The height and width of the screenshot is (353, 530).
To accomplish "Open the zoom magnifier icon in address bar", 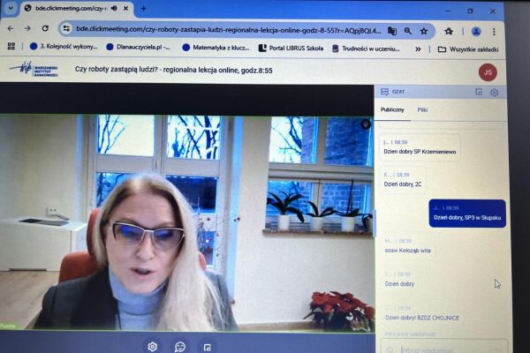I will point(407,31).
